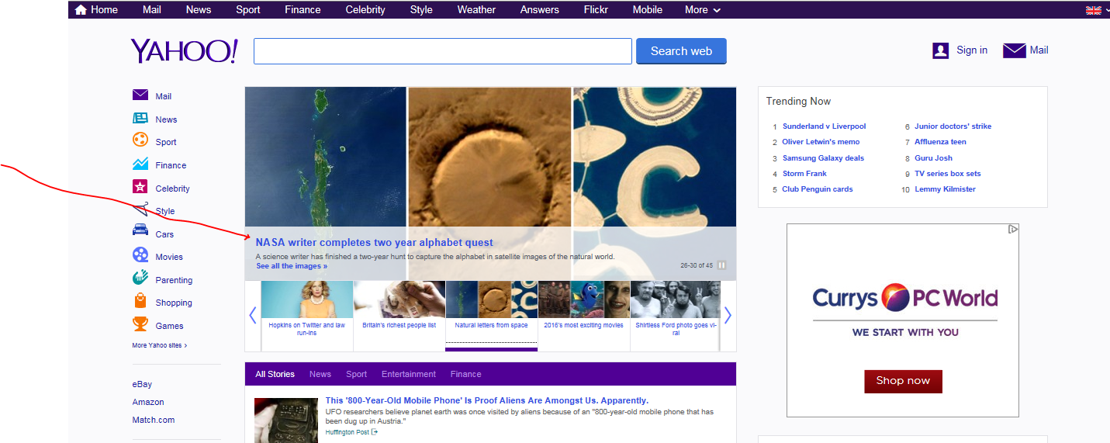Image resolution: width=1110 pixels, height=443 pixels.
Task: Select the All Stories tab
Action: (275, 374)
